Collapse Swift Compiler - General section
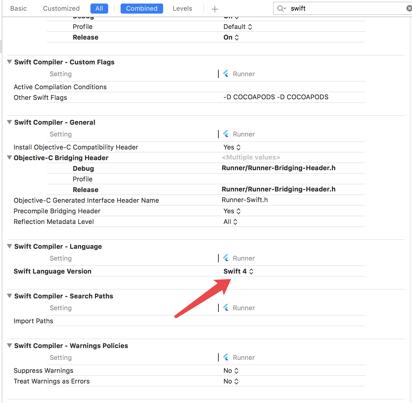Screen dimensions: 412x403 pos(9,122)
